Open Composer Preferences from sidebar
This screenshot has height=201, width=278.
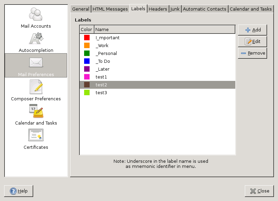[x=36, y=87]
